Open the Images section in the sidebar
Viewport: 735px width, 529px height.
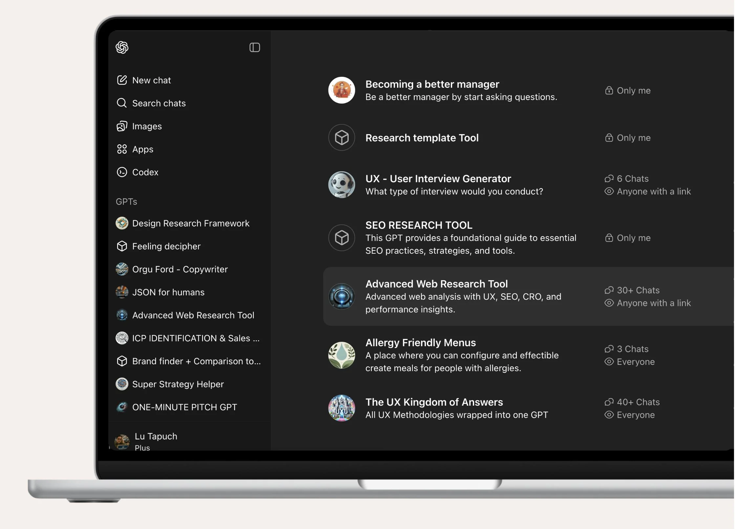(x=147, y=126)
